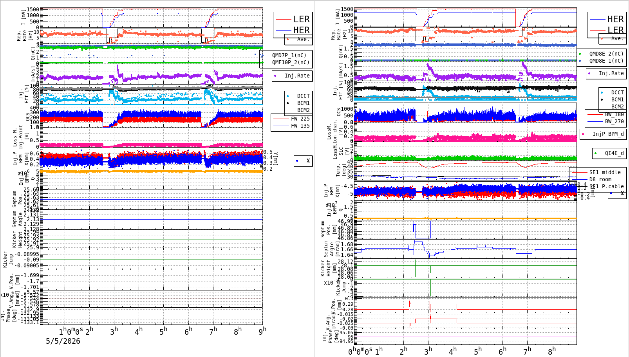Viewport: 629px width, 357px height.
Task: Click the 2h tick on the right time axis
Action: pyautogui.click(x=403, y=351)
